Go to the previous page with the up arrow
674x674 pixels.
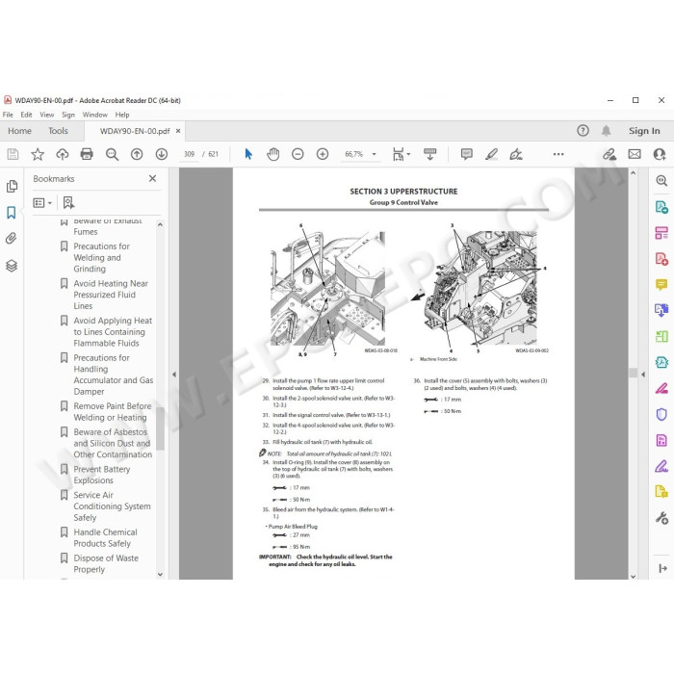[x=137, y=154]
